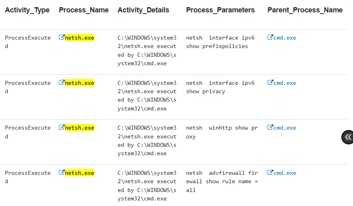The image size is (353, 206).
Task: Click the external-link icon beside cmd.exe in the prefixpolicies row
Action: click(x=270, y=38)
